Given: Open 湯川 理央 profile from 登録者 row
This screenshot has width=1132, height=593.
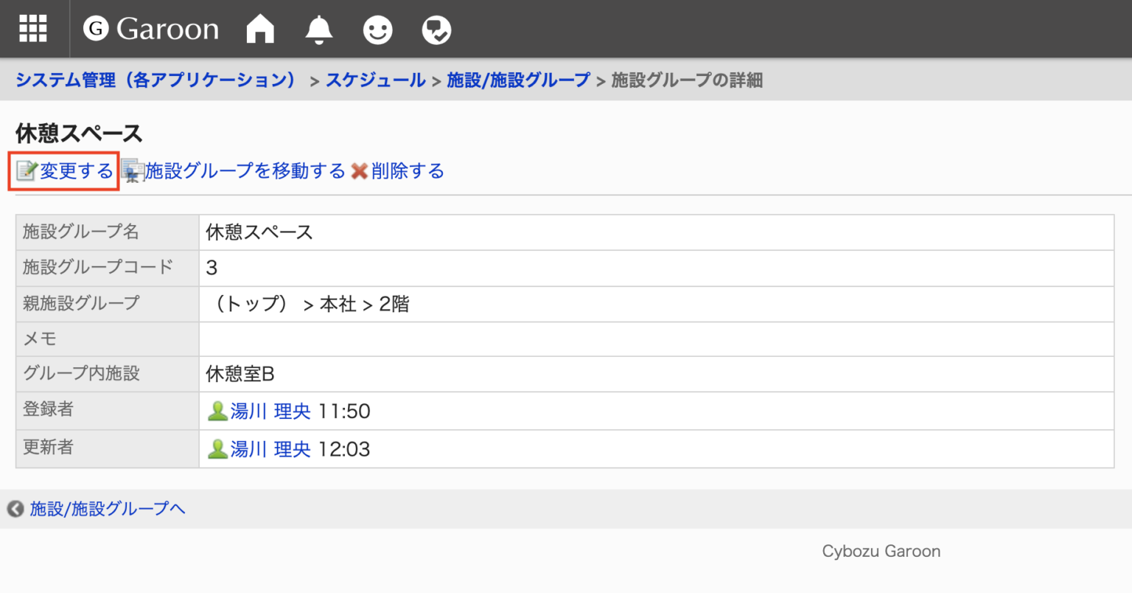Looking at the screenshot, I should 269,411.
